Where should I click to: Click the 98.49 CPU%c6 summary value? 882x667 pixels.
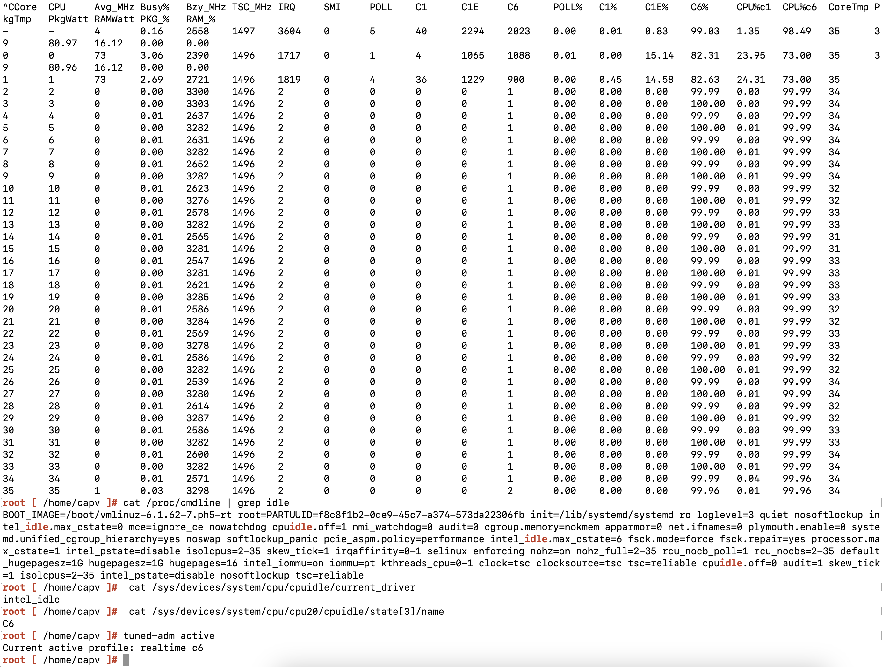(797, 32)
